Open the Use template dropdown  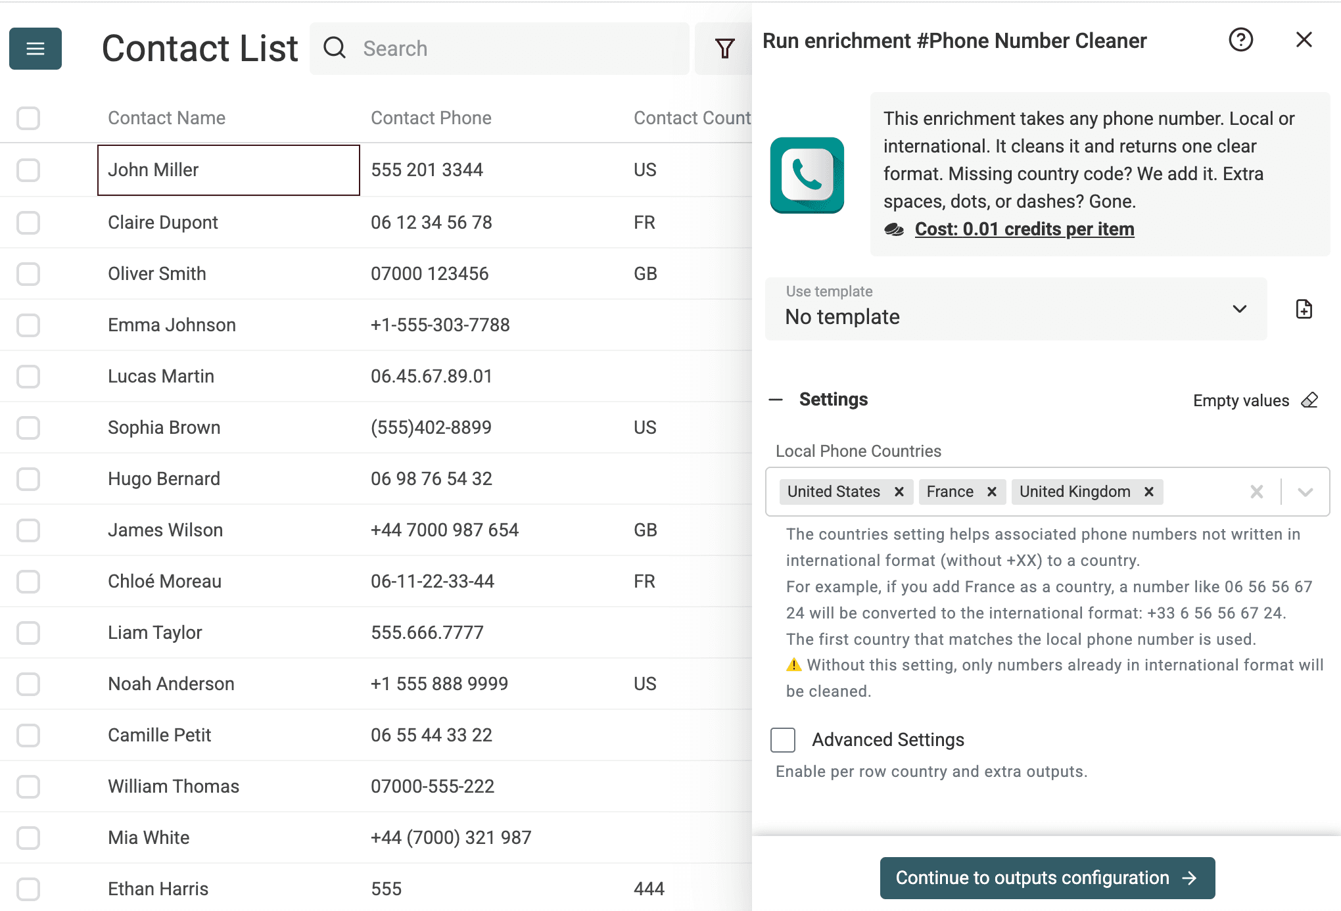1016,309
